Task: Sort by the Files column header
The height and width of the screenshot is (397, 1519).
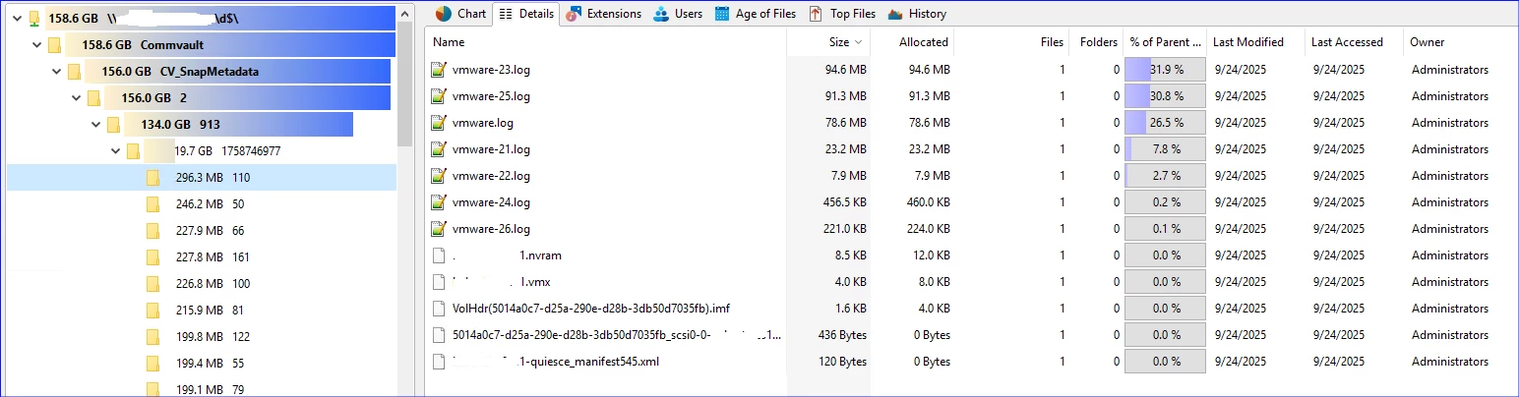Action: 1011,42
